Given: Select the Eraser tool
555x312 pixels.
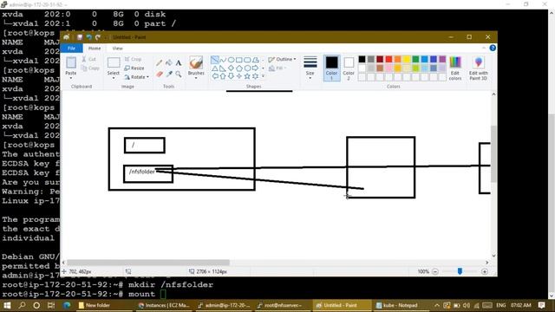Looking at the screenshot, I should click(x=159, y=74).
